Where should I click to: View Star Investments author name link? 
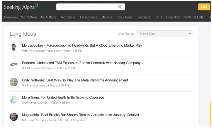tap(37, 86)
